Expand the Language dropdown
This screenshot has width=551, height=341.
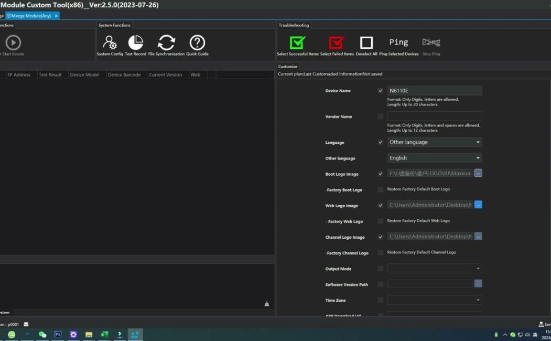435,142
